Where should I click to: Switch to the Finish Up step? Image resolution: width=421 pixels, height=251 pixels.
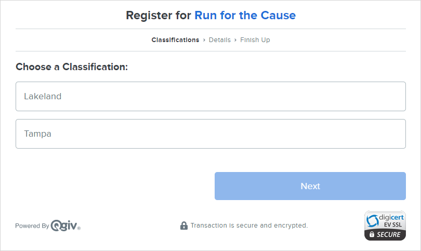tap(255, 40)
